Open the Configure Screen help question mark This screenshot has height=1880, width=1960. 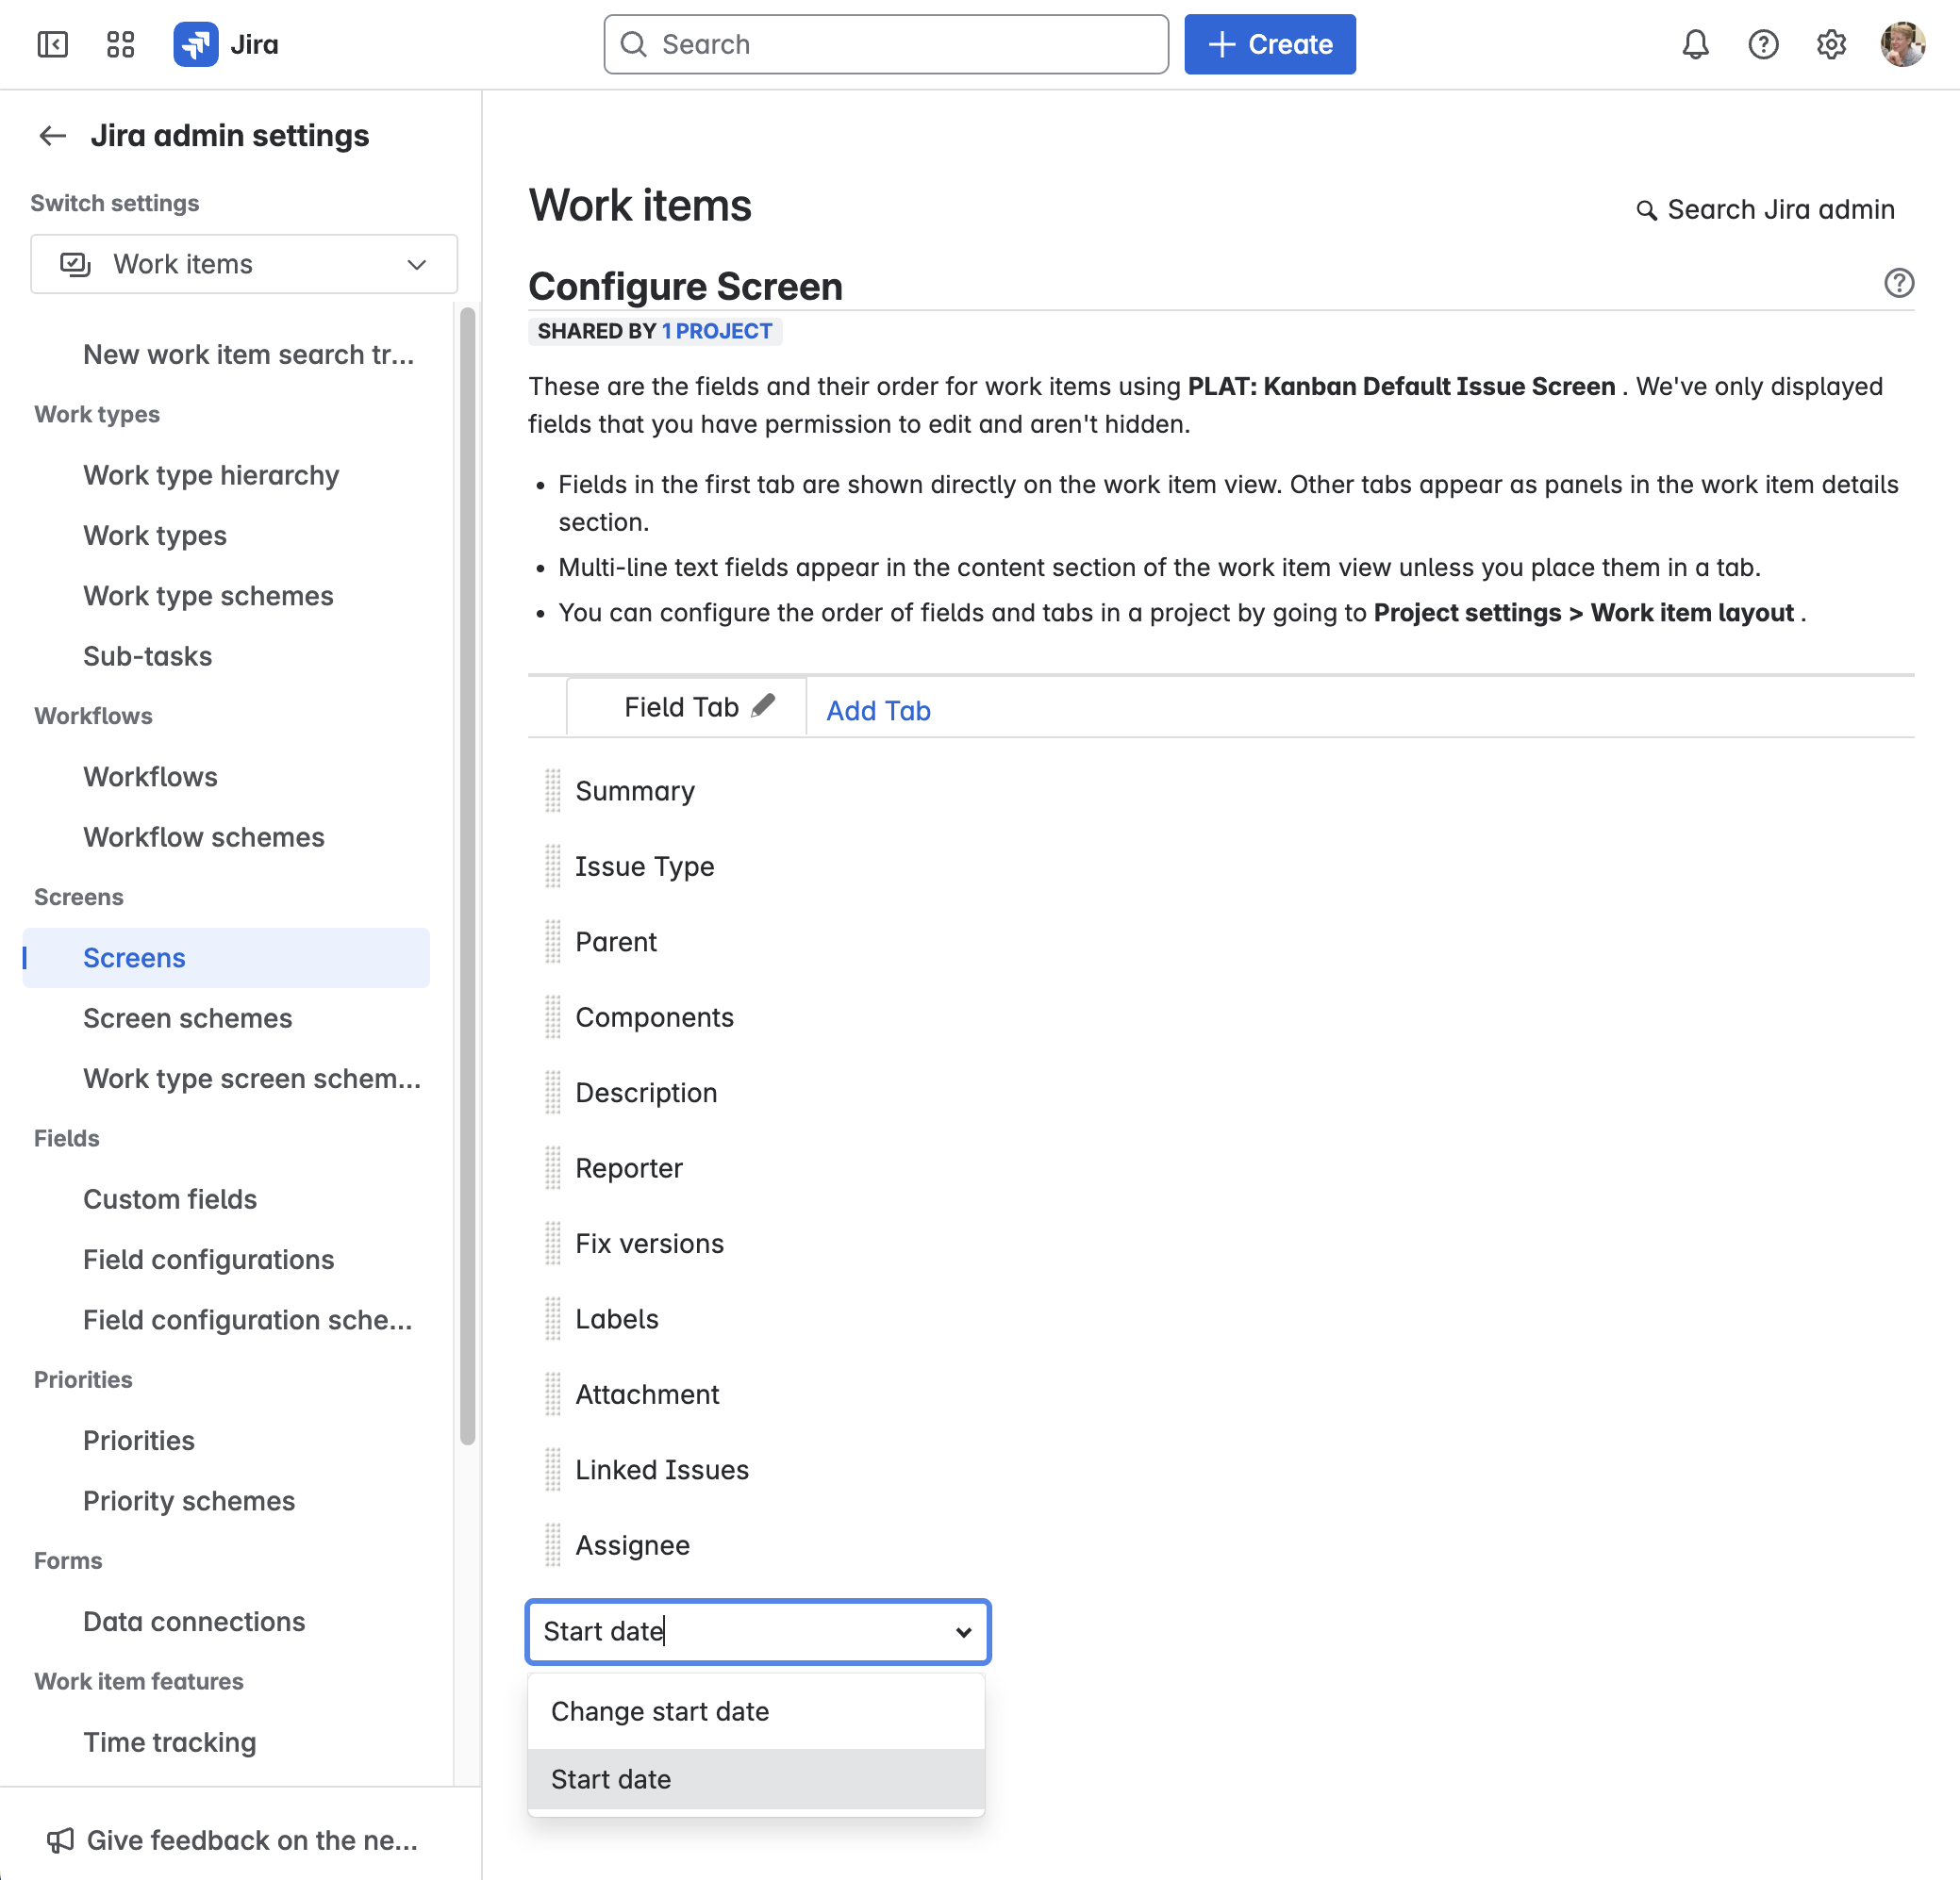(1899, 283)
